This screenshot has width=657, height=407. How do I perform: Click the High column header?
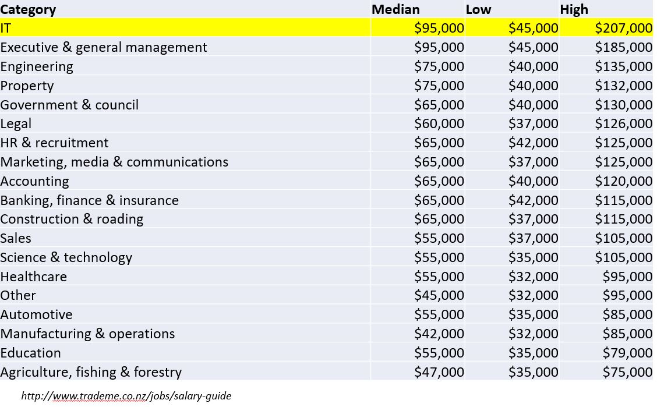coord(574,9)
